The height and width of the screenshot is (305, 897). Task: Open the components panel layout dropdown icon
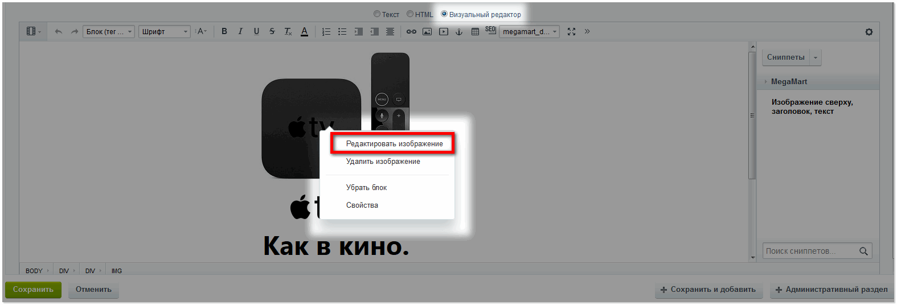[x=34, y=31]
